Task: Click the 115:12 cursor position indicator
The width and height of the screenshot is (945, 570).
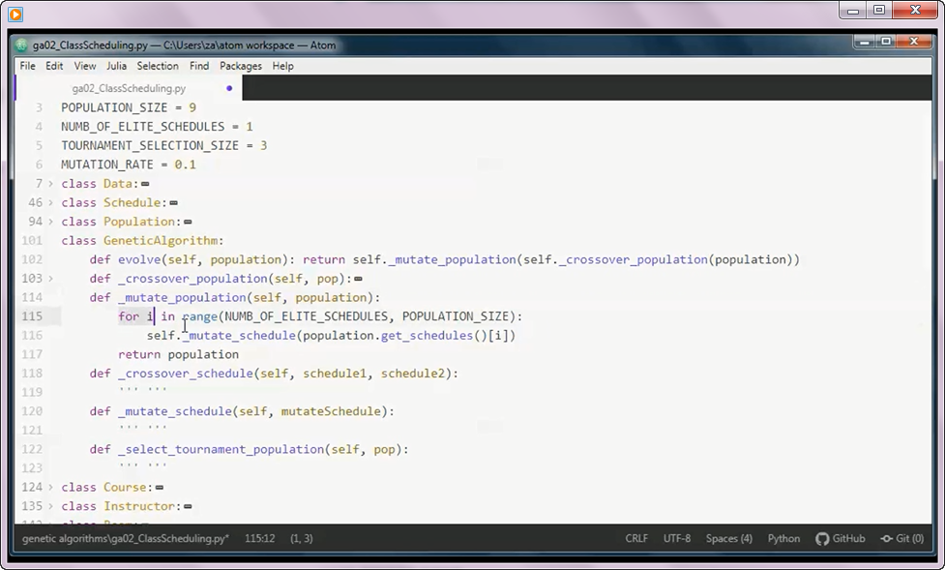Action: [x=259, y=538]
